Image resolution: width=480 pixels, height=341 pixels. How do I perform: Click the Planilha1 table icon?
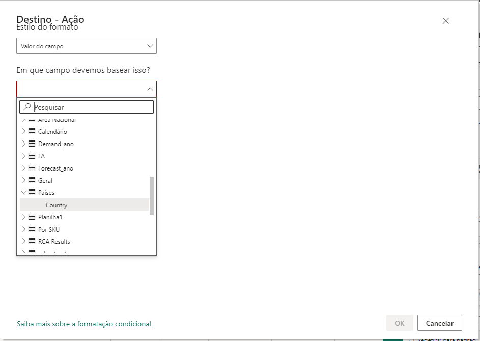[32, 217]
